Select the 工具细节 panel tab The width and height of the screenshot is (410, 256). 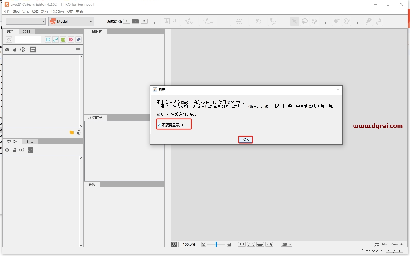[x=95, y=32]
